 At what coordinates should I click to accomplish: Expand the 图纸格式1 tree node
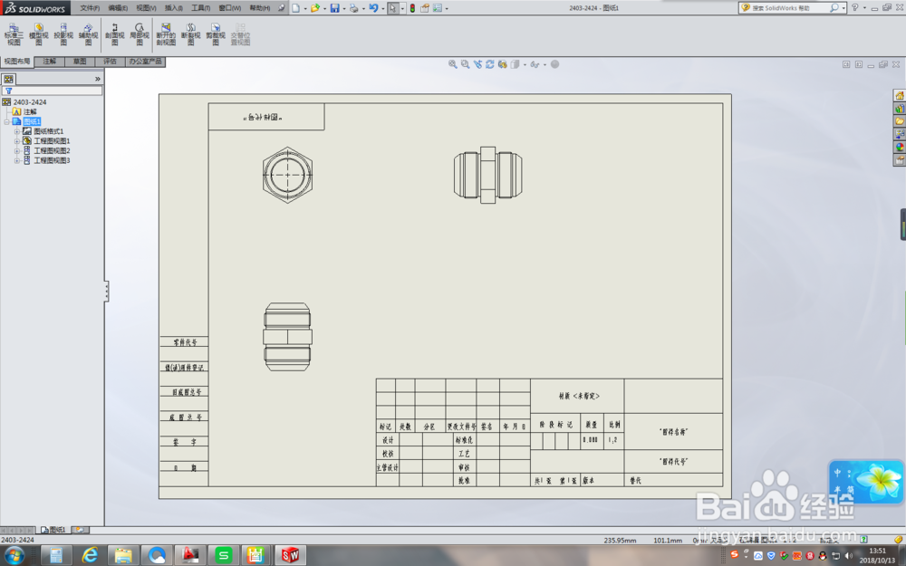tap(16, 131)
